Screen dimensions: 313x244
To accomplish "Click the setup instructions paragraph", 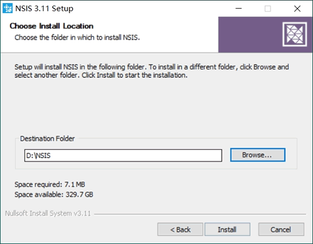I will (x=151, y=71).
